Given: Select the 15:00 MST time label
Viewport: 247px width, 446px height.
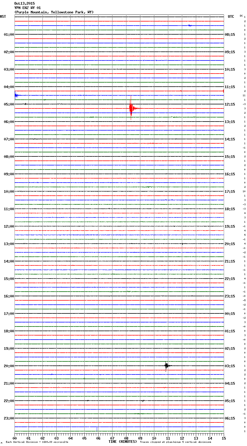Looking at the screenshot, I should click(9, 279).
